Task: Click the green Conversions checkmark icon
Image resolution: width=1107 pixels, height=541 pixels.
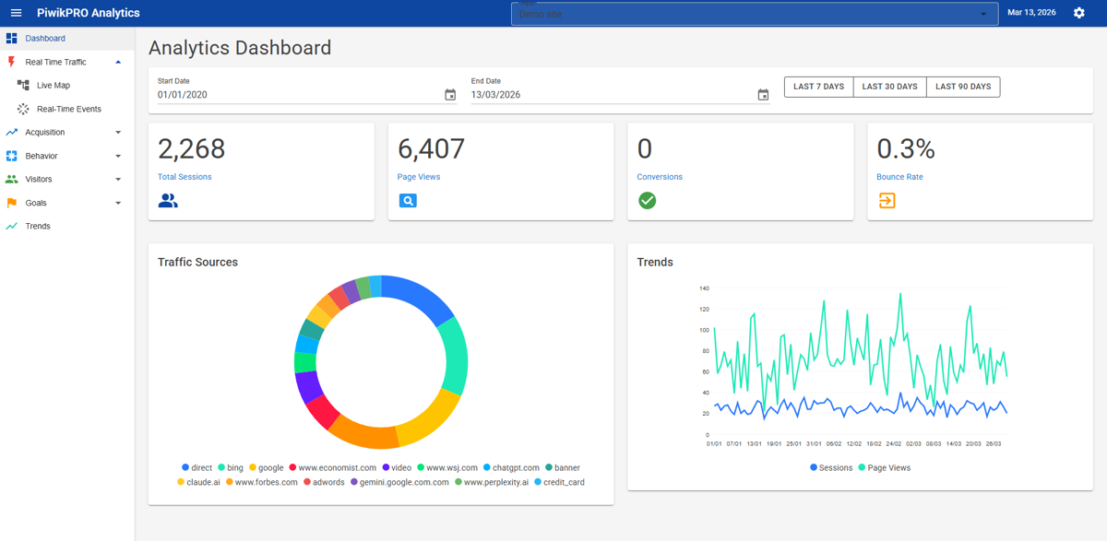Action: [647, 200]
